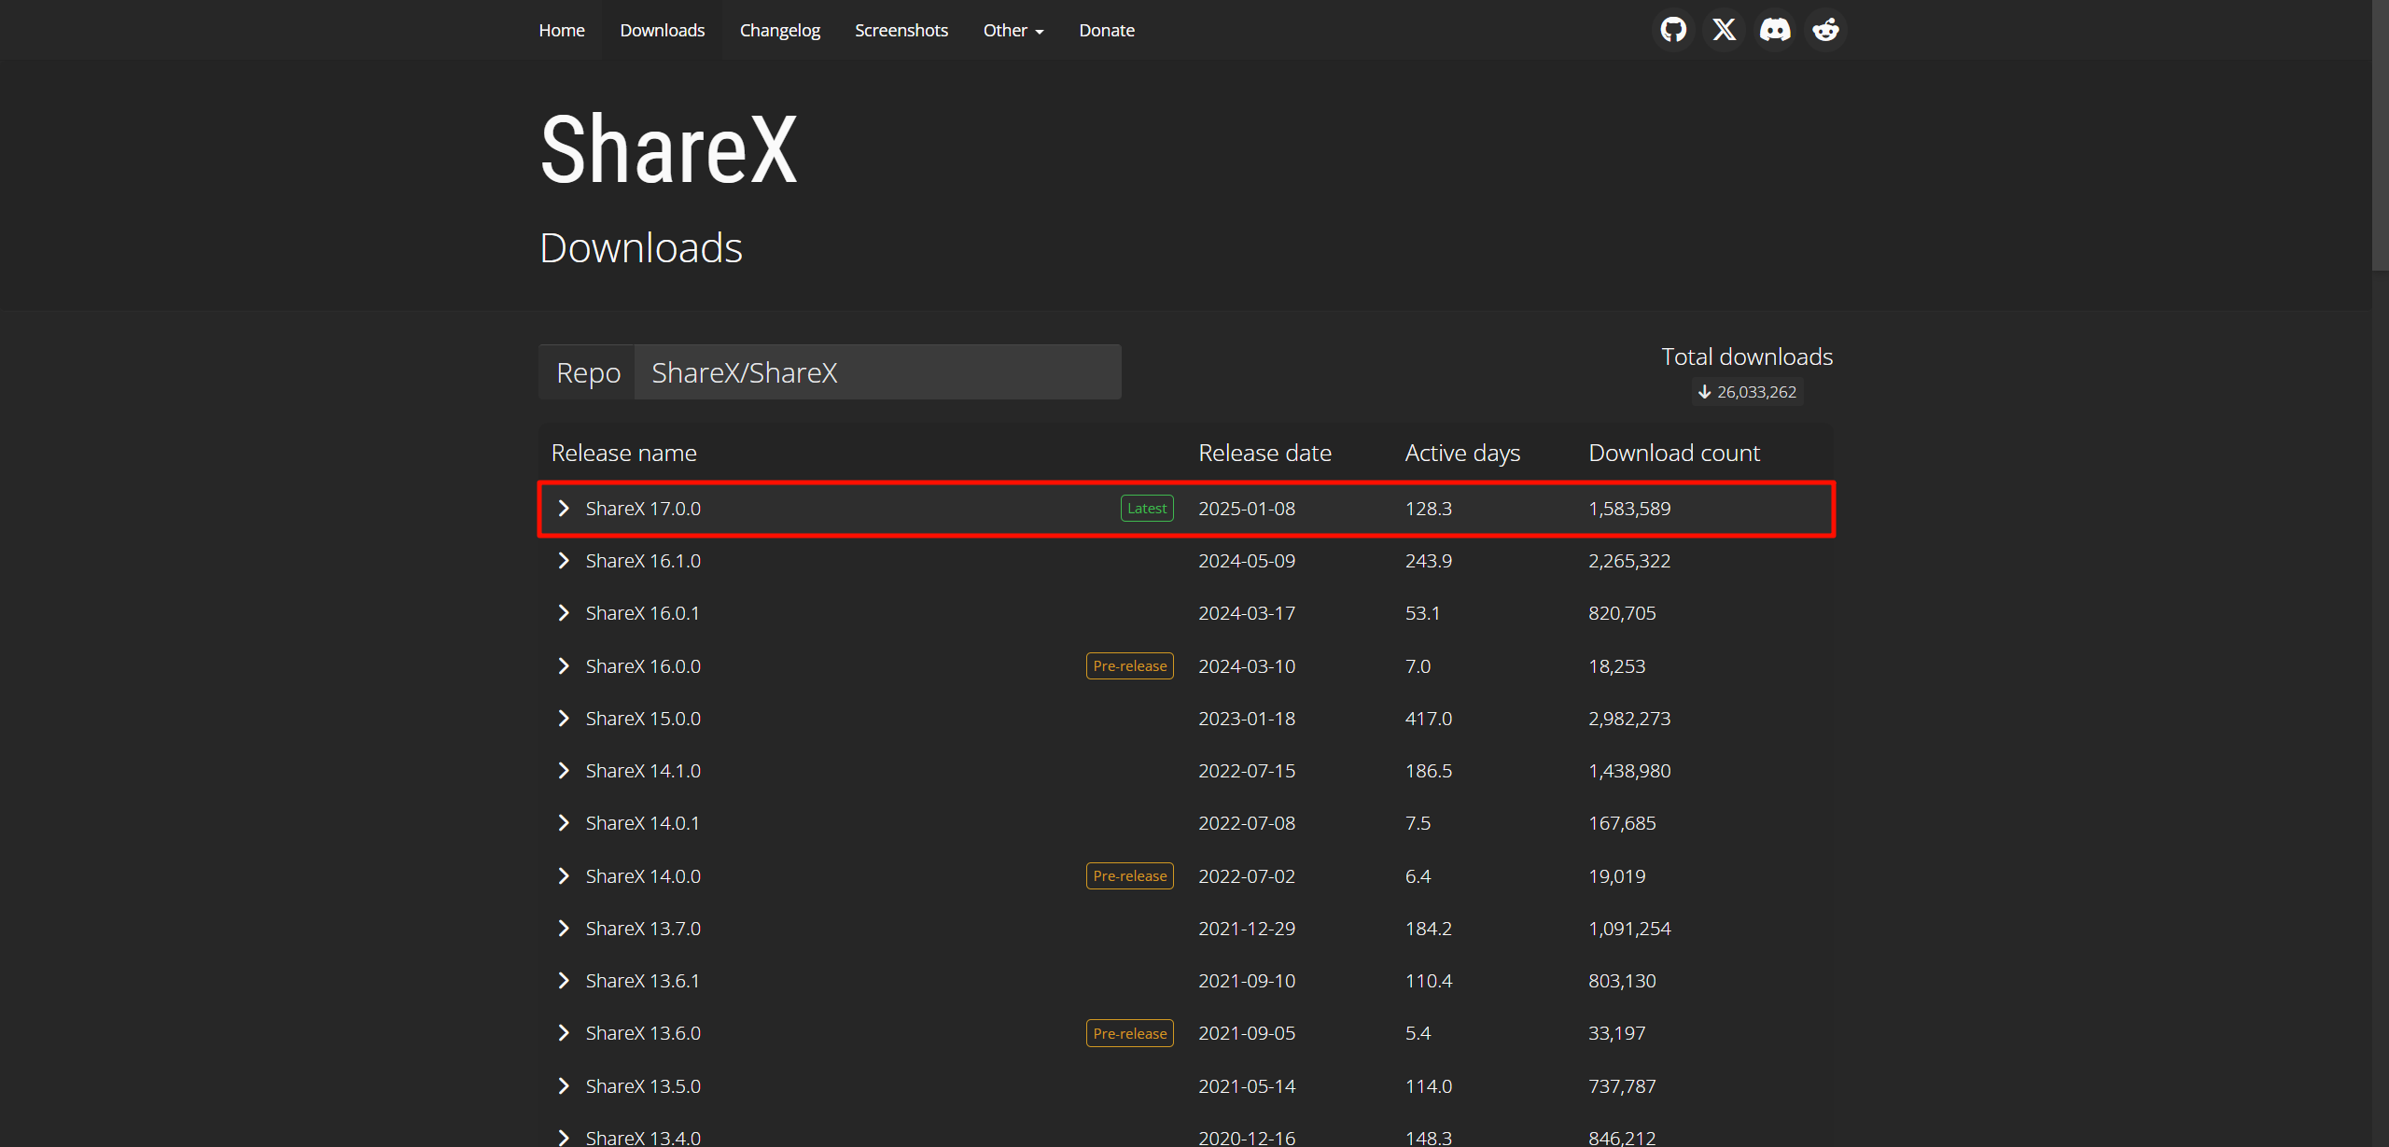The height and width of the screenshot is (1147, 2389).
Task: Open the Other dropdown menu
Action: point(1013,31)
